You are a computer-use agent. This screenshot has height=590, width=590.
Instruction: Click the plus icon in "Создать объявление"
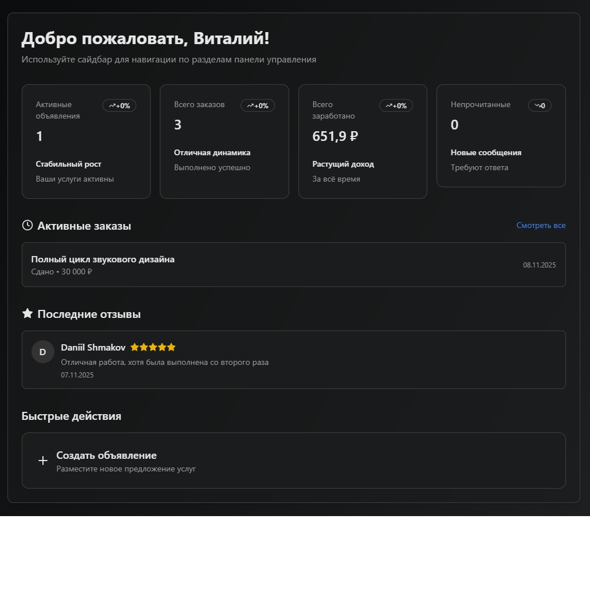pos(42,460)
